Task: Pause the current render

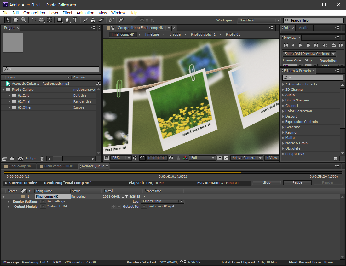Action: [297, 182]
